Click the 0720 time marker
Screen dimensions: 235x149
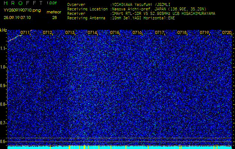[x=227, y=32]
